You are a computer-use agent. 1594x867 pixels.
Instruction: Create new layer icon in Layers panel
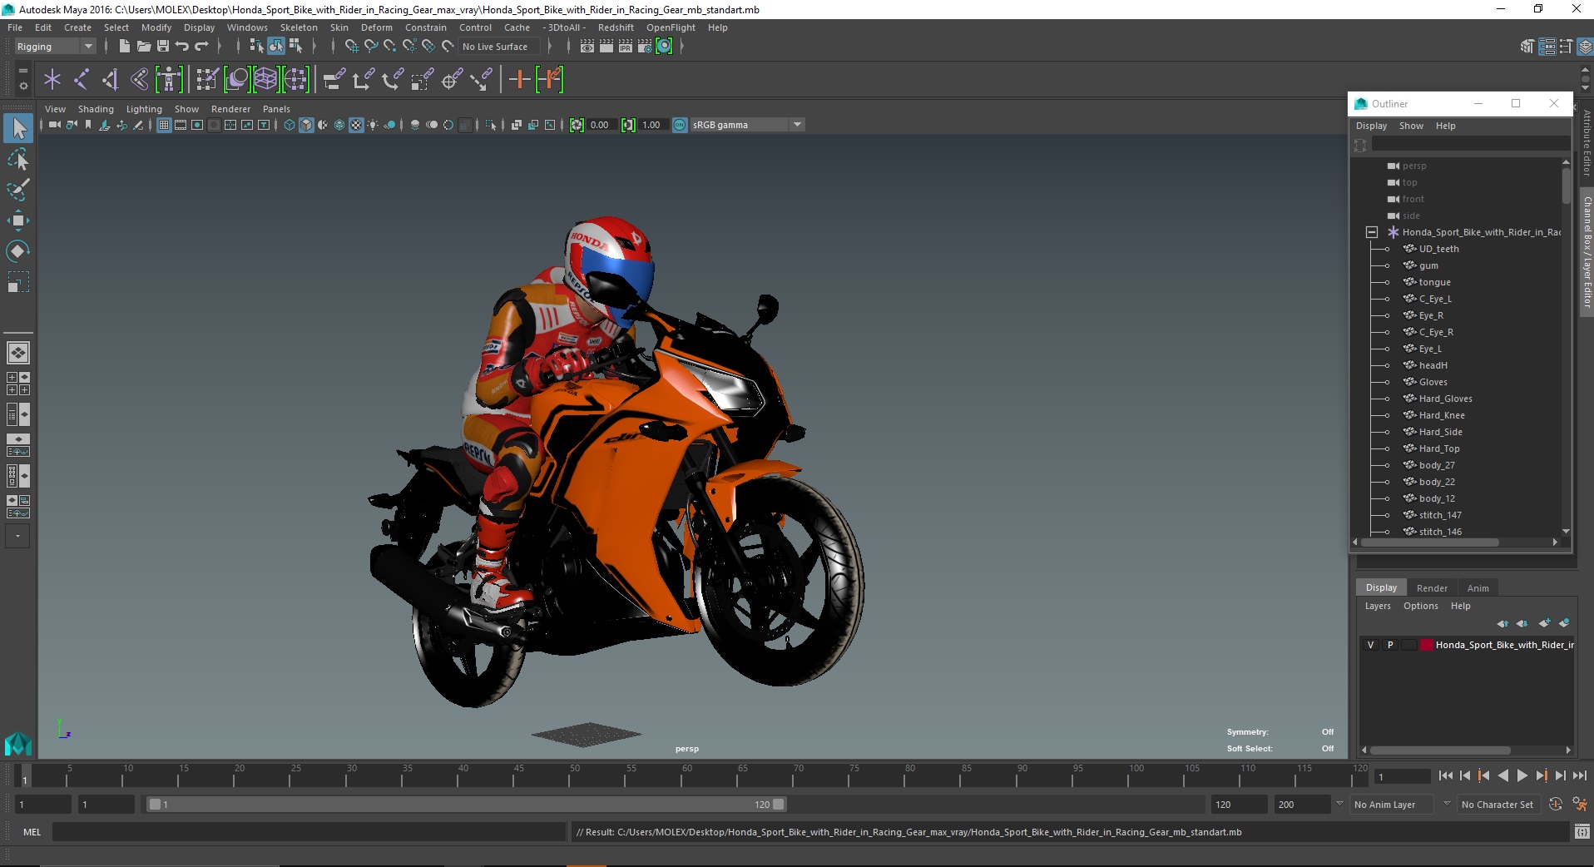(1544, 623)
